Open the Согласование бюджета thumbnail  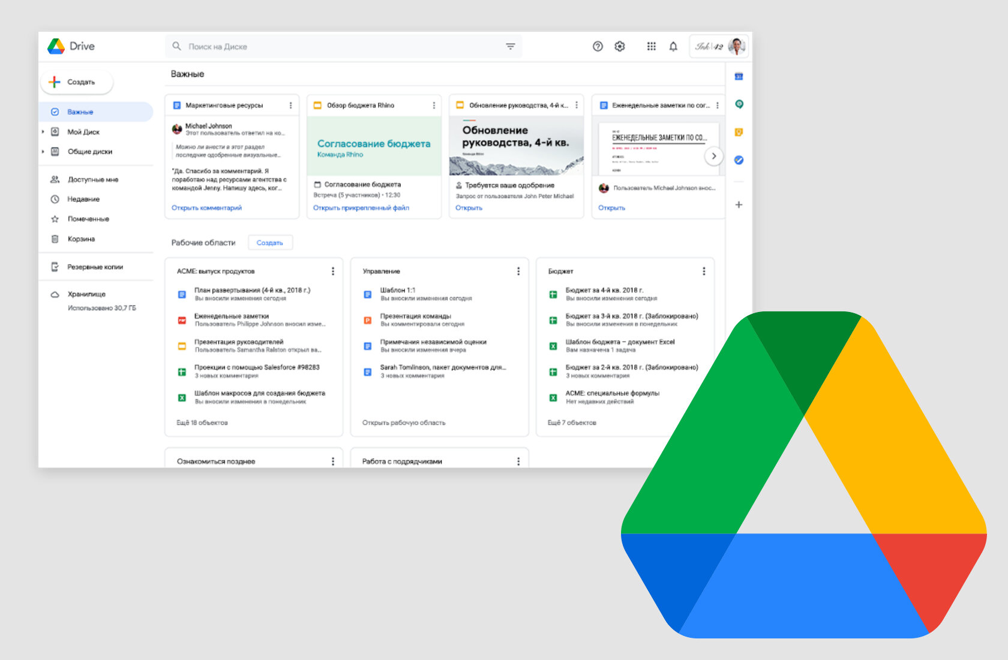[374, 146]
